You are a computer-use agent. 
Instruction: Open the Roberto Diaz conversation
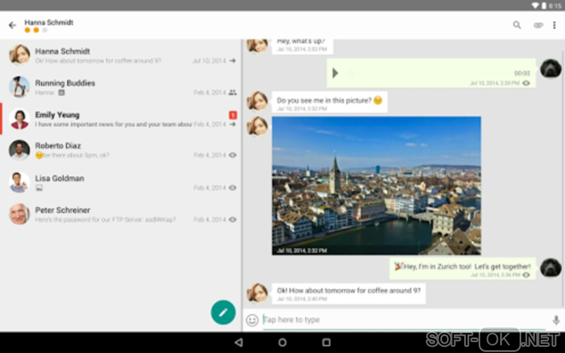[x=121, y=150]
